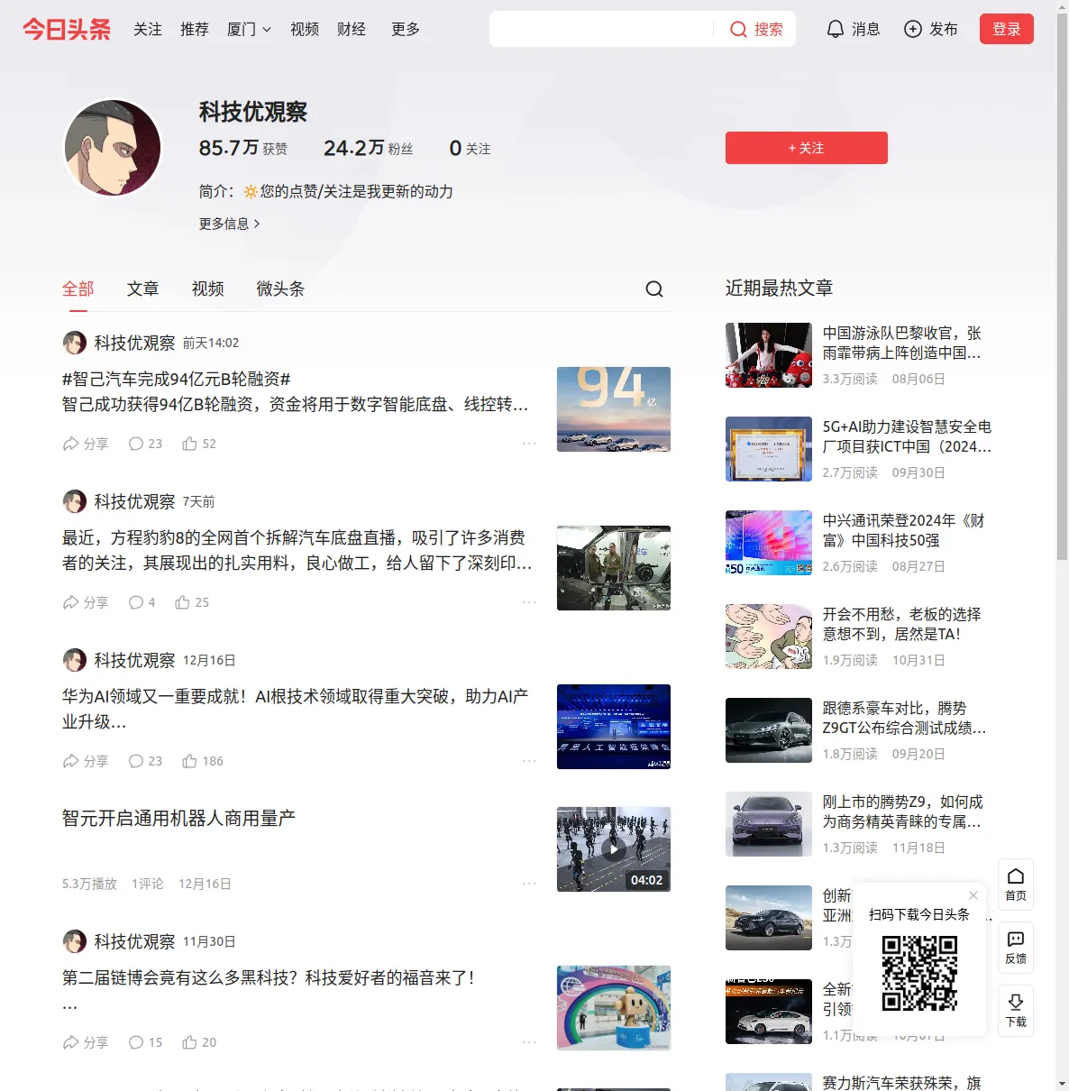Open the 智元开启通用机器人商用量产 video title
Screen dimensions: 1069x1091
178,819
